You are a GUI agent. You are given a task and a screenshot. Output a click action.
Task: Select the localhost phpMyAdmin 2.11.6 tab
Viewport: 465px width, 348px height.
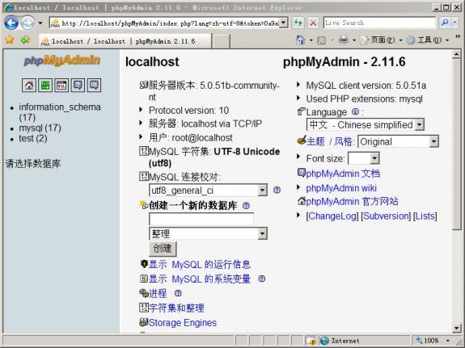tap(125, 41)
